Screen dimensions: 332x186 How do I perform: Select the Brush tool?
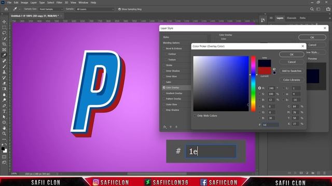tap(4, 67)
